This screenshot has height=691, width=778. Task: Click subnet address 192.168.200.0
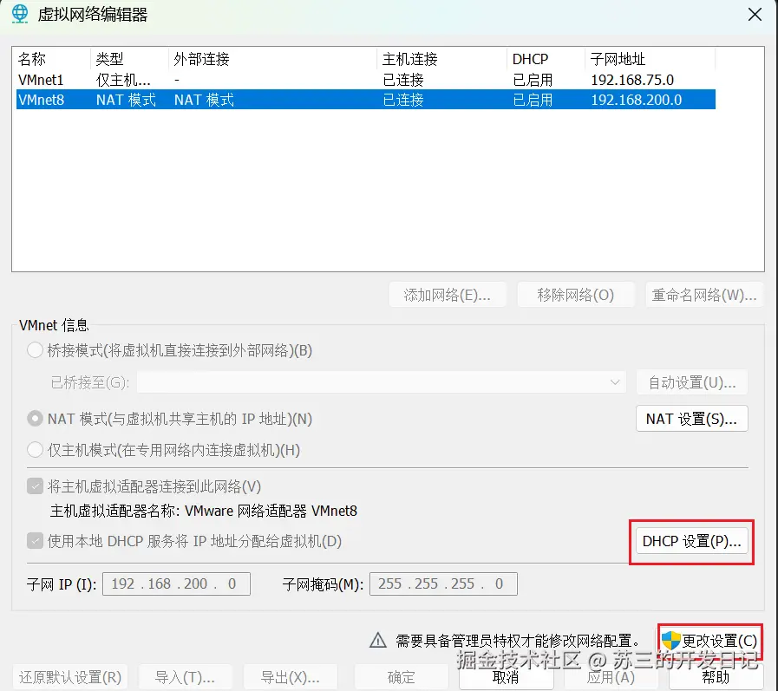point(636,100)
